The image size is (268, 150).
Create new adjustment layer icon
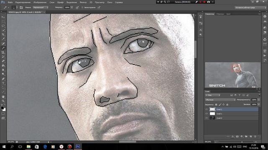click(242, 137)
